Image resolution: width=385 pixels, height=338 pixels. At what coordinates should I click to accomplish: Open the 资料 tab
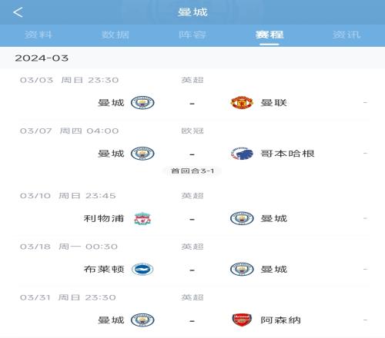pyautogui.click(x=38, y=35)
